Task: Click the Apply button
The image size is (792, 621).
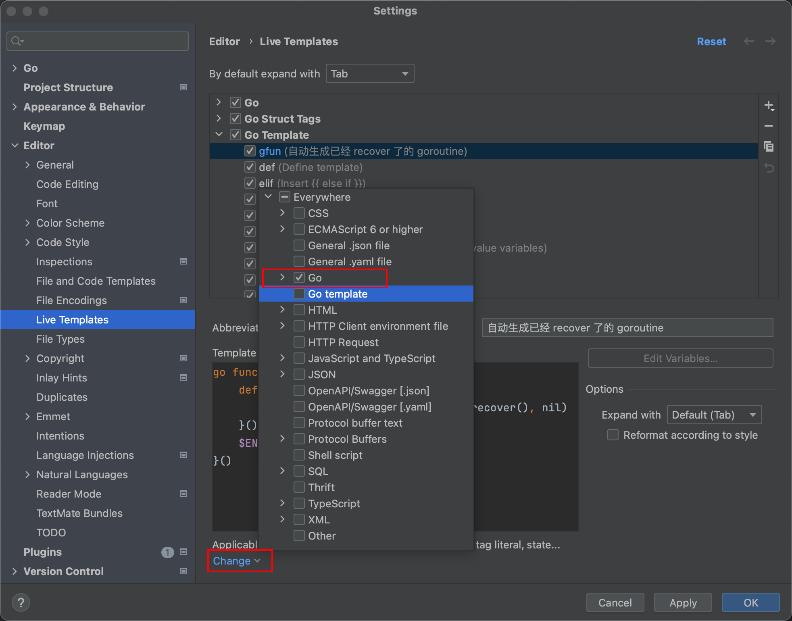Action: coord(683,602)
